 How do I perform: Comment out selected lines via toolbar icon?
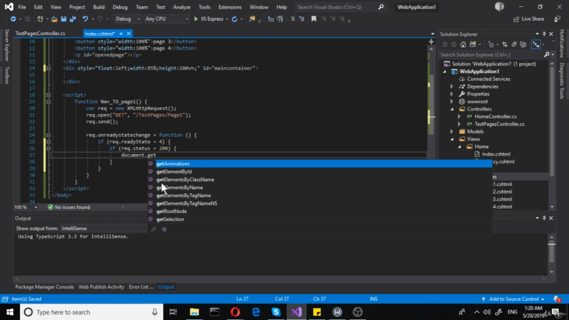(292, 19)
